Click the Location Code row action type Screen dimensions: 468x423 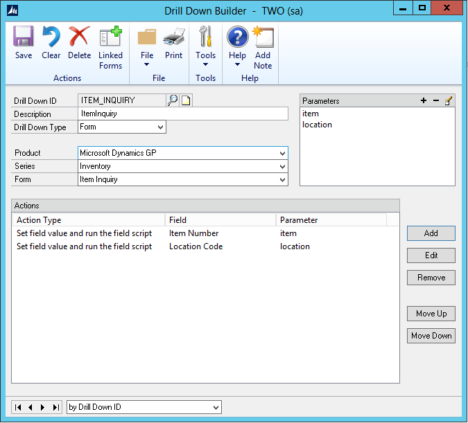point(84,246)
